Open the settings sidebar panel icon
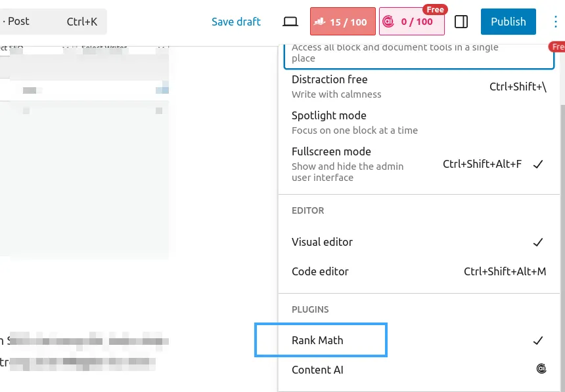This screenshot has width=565, height=392. click(x=461, y=22)
